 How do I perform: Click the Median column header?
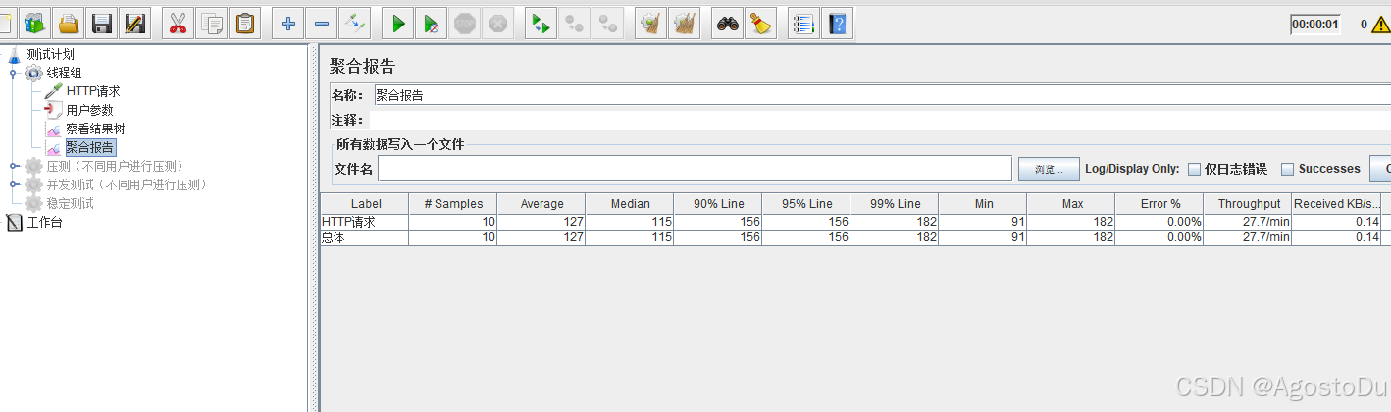click(x=630, y=203)
